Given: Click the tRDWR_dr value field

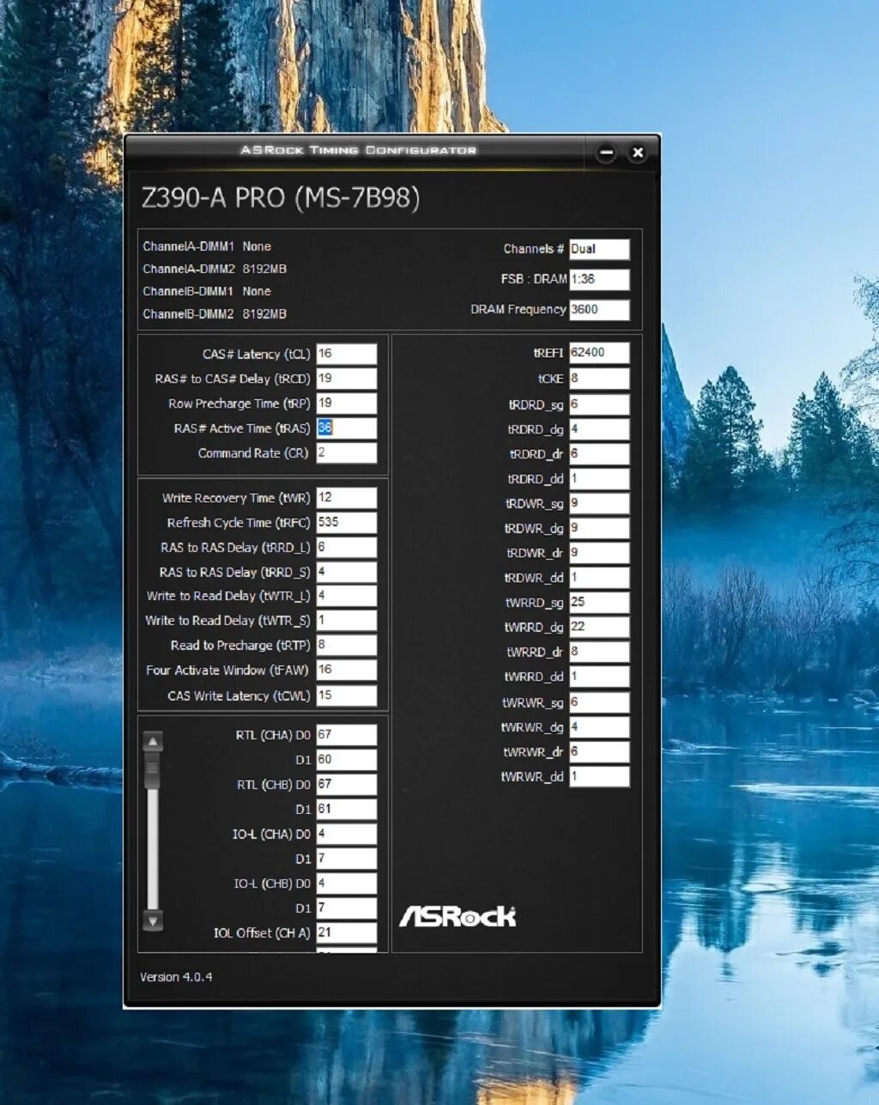Looking at the screenshot, I should (599, 553).
